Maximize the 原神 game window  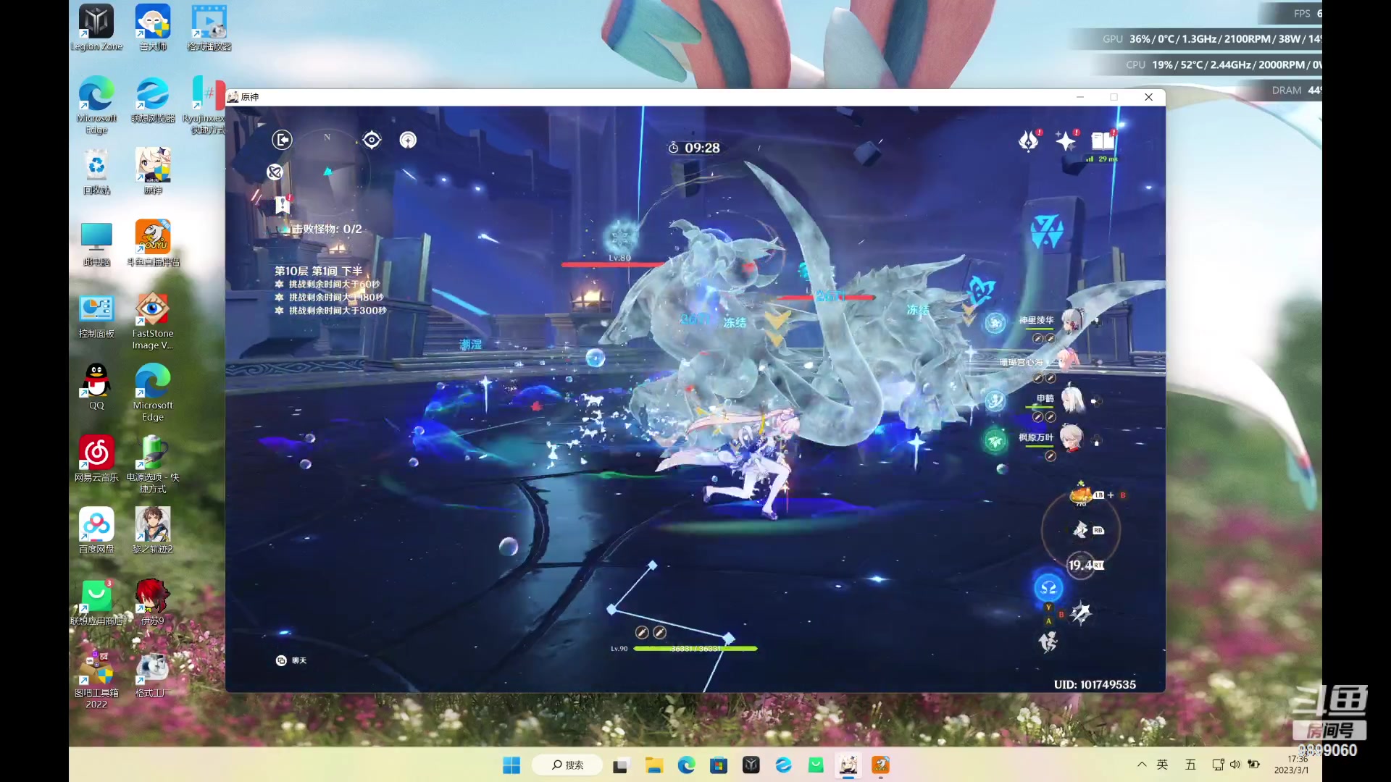(x=1114, y=97)
